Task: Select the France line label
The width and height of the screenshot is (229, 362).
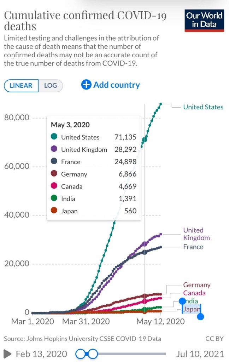Action: click(x=193, y=247)
